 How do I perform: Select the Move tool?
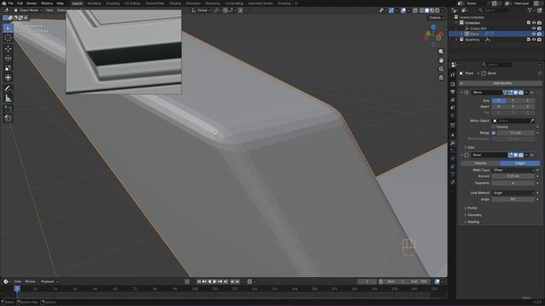8,49
